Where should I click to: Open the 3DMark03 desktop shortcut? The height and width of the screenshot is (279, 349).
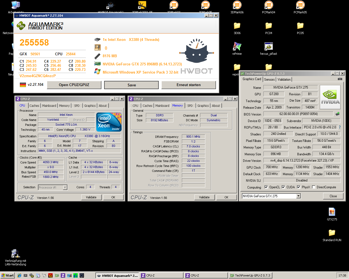pos(174,5)
